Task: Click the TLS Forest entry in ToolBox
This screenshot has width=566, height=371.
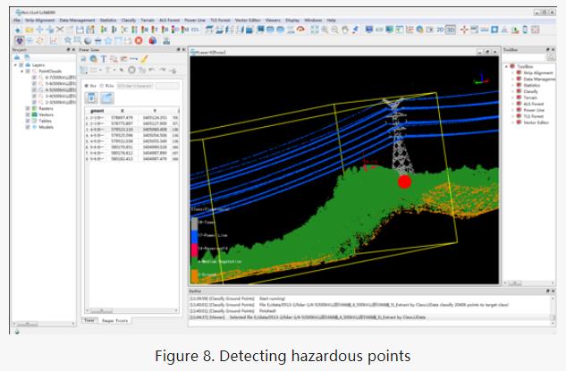Action: 534,116
